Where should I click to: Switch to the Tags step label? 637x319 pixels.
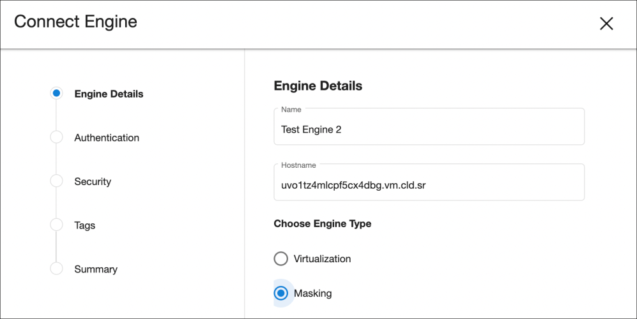(85, 225)
